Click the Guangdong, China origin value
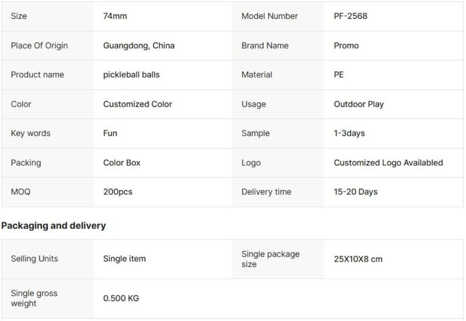466x321 pixels. (139, 46)
